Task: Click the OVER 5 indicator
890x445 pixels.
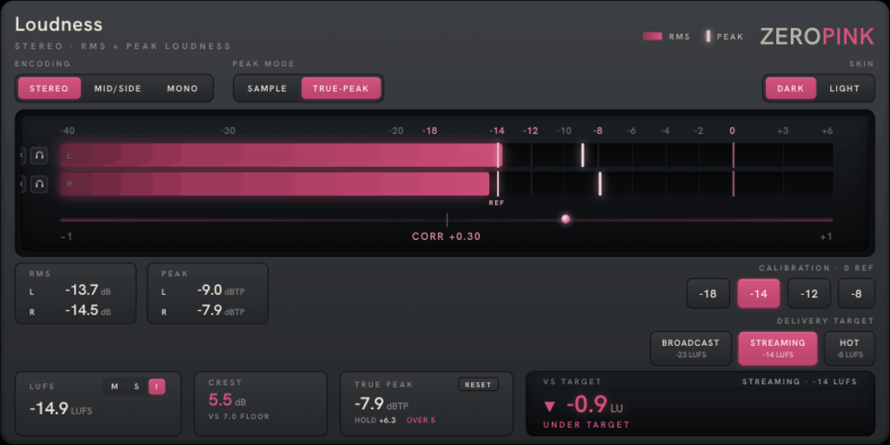Action: [421, 421]
